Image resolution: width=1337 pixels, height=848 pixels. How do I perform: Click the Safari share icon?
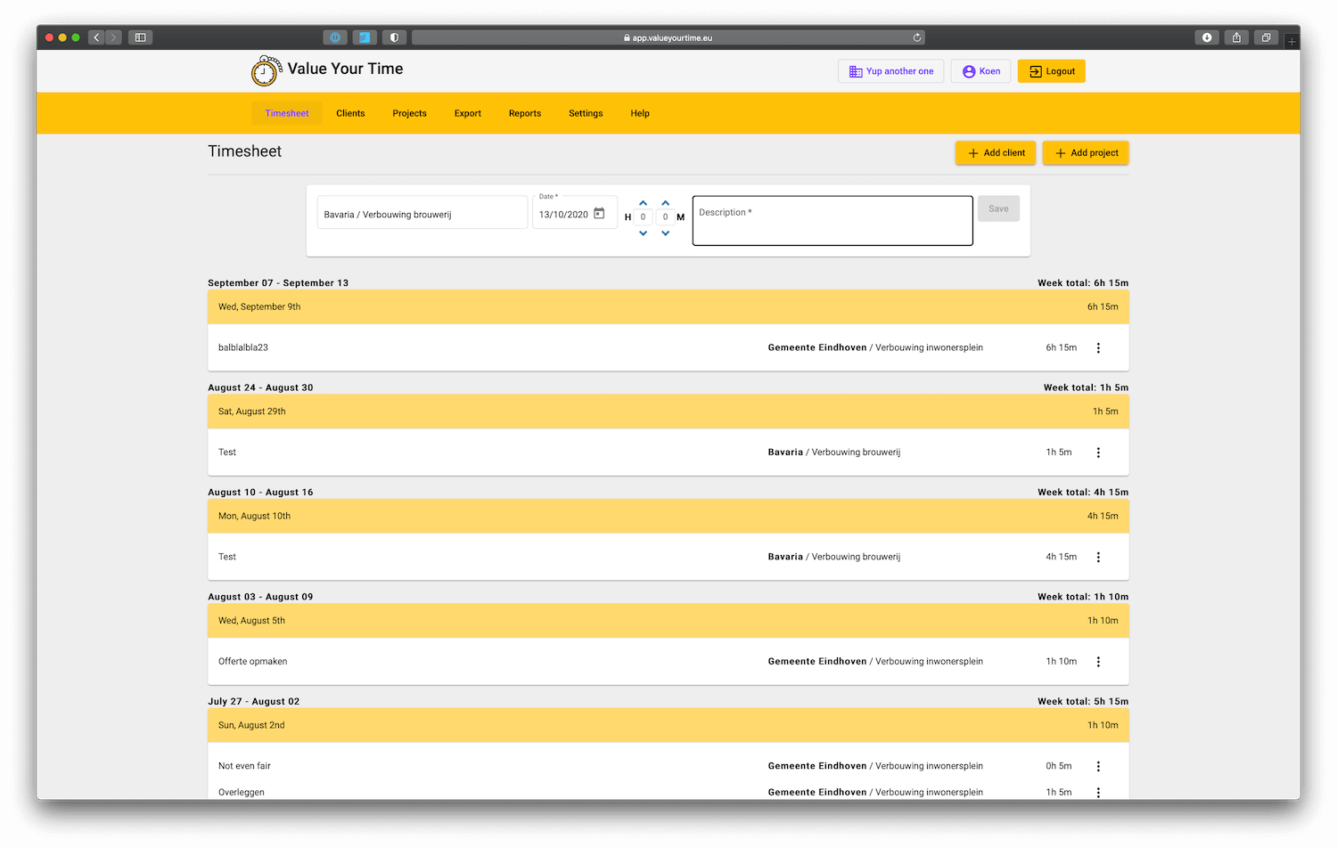tap(1236, 37)
